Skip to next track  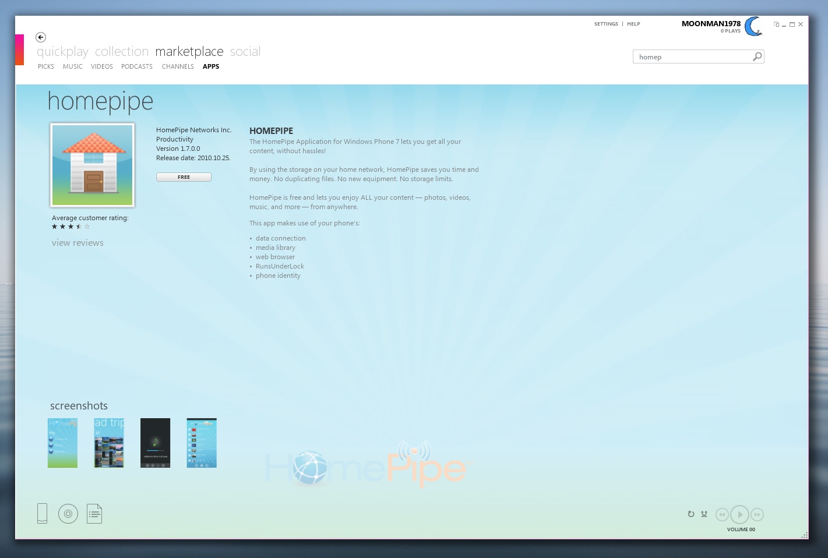pyautogui.click(x=757, y=514)
